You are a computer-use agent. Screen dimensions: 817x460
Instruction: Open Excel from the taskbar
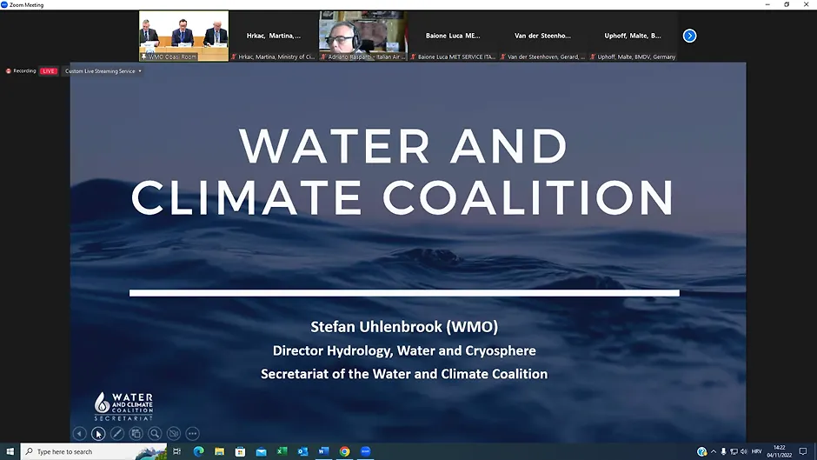[282, 451]
